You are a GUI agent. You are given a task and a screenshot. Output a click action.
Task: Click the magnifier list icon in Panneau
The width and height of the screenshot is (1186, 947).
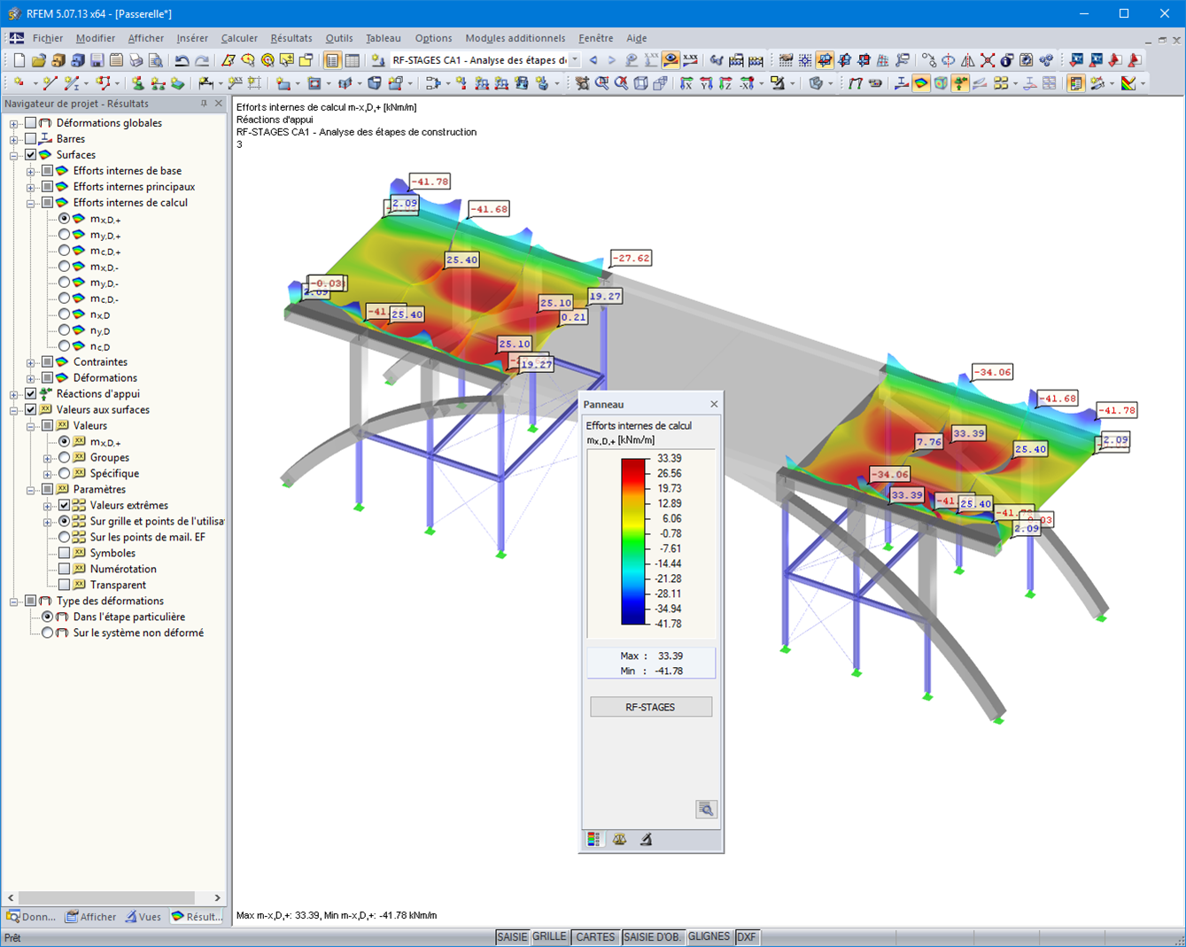(706, 809)
